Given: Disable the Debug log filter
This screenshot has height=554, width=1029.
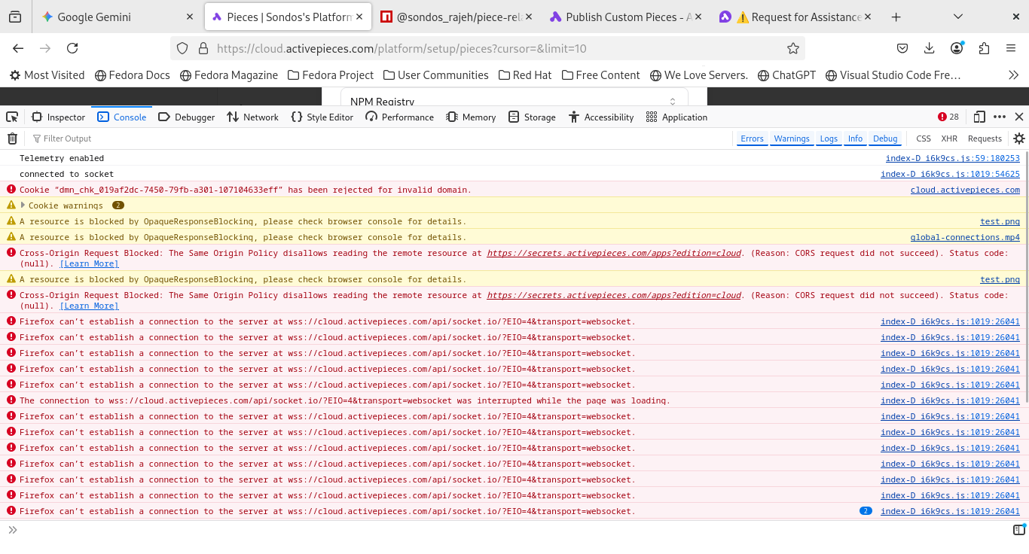Looking at the screenshot, I should [885, 138].
